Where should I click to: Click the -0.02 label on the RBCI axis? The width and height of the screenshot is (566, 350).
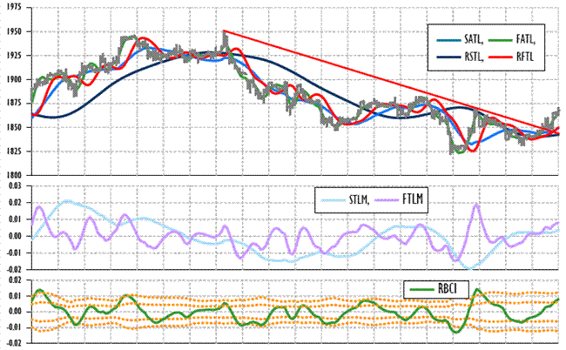14,343
